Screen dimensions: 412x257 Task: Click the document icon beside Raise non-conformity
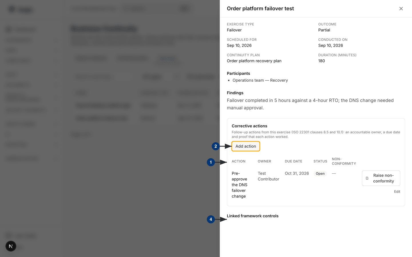367,178
